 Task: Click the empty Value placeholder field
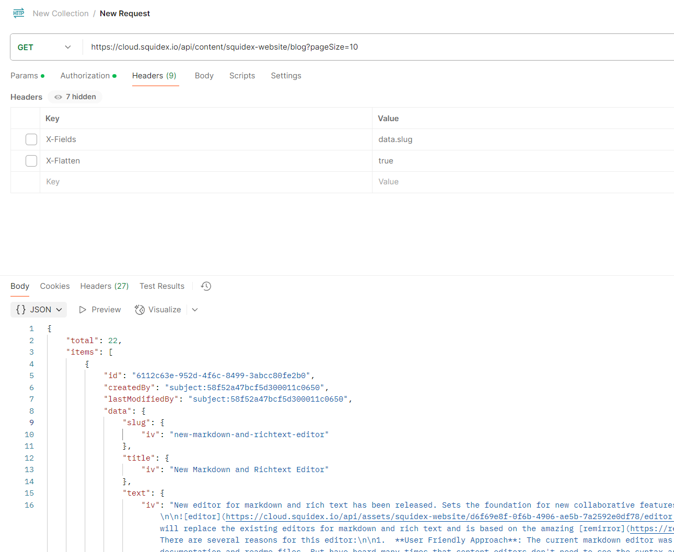tap(523, 182)
